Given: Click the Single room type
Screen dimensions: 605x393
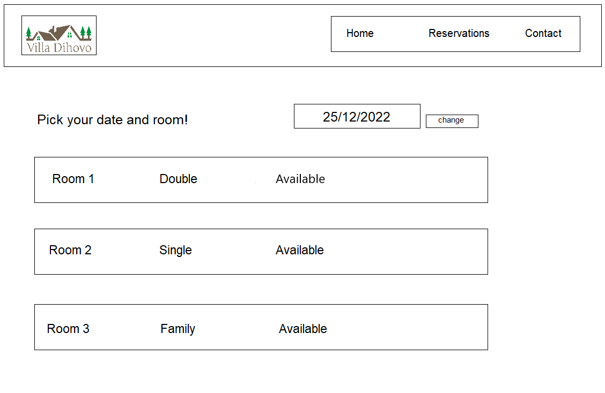Looking at the screenshot, I should pyautogui.click(x=175, y=250).
